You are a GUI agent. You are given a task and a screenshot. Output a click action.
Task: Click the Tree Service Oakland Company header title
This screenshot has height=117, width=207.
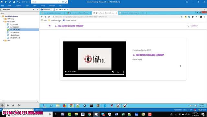click(69, 26)
